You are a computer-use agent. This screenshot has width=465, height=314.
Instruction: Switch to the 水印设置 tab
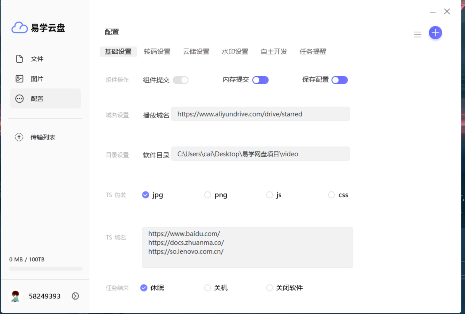235,52
